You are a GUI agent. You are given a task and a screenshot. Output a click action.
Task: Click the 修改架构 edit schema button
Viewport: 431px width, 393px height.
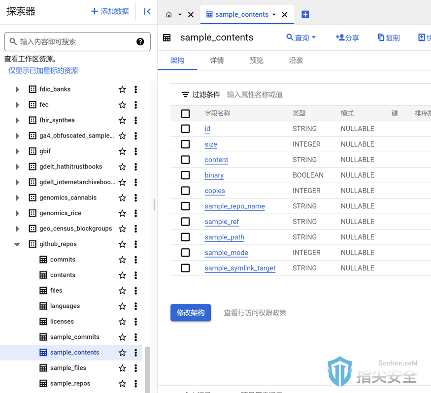(191, 312)
